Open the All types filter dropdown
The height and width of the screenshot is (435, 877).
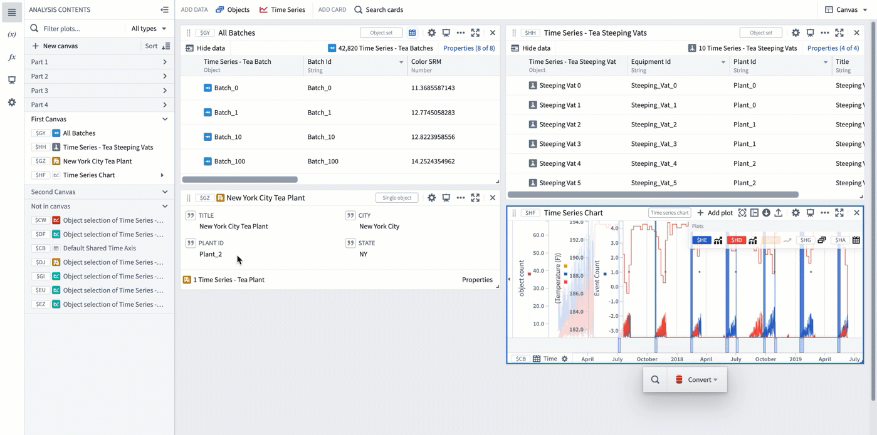point(149,28)
